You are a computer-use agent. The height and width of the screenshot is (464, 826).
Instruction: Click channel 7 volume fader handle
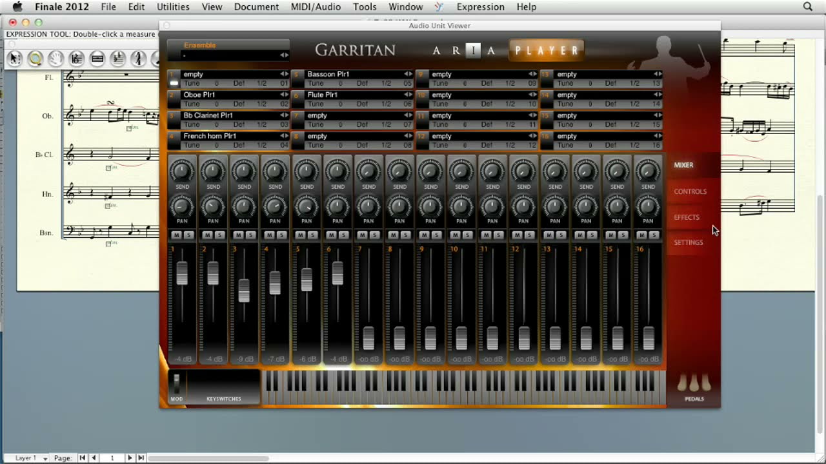tap(368, 338)
